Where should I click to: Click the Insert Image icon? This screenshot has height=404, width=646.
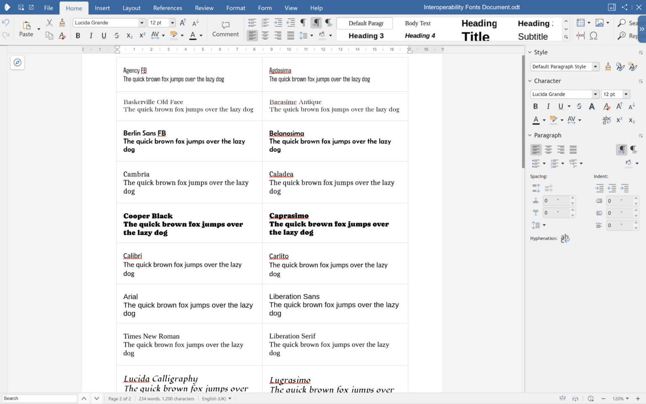click(600, 23)
